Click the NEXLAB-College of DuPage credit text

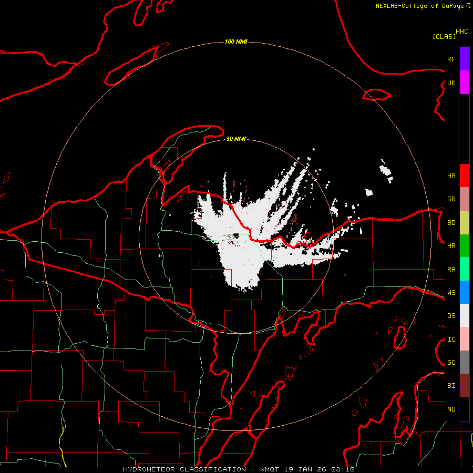[419, 6]
